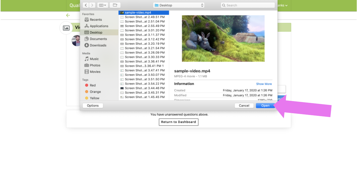Select Screen Shot at 3.45.31 PM
The image size is (357, 172).
pyautogui.click(x=144, y=92)
